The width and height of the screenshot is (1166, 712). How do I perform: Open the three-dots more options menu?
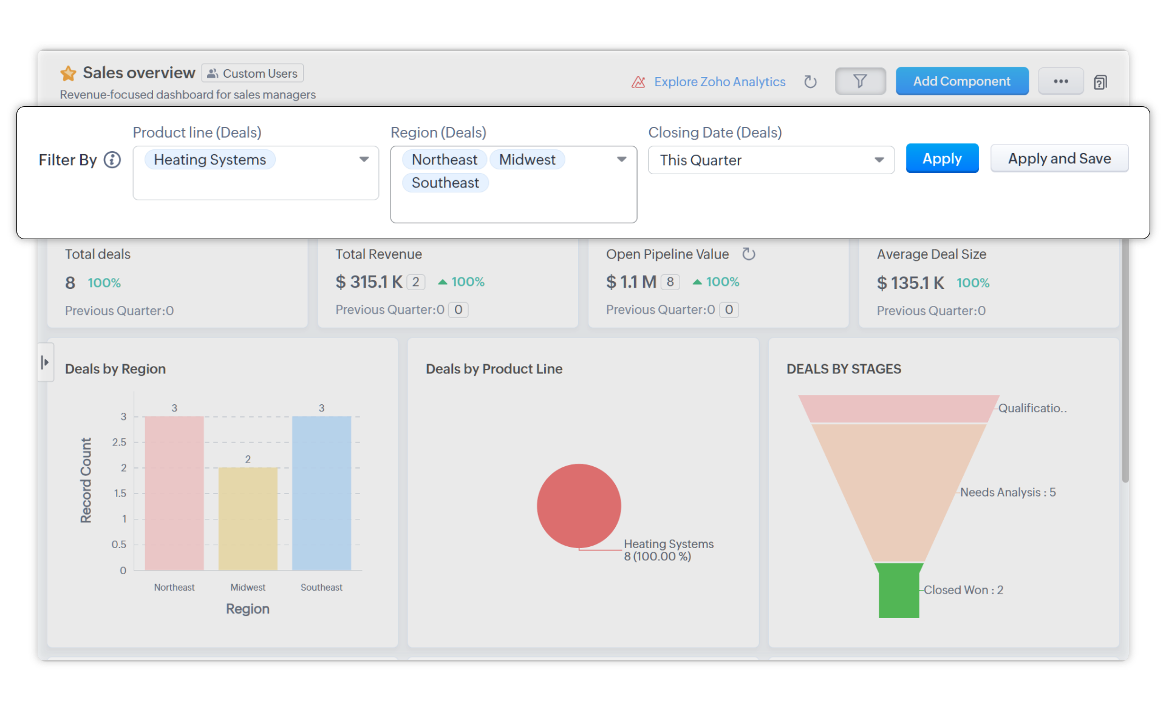[x=1060, y=81]
